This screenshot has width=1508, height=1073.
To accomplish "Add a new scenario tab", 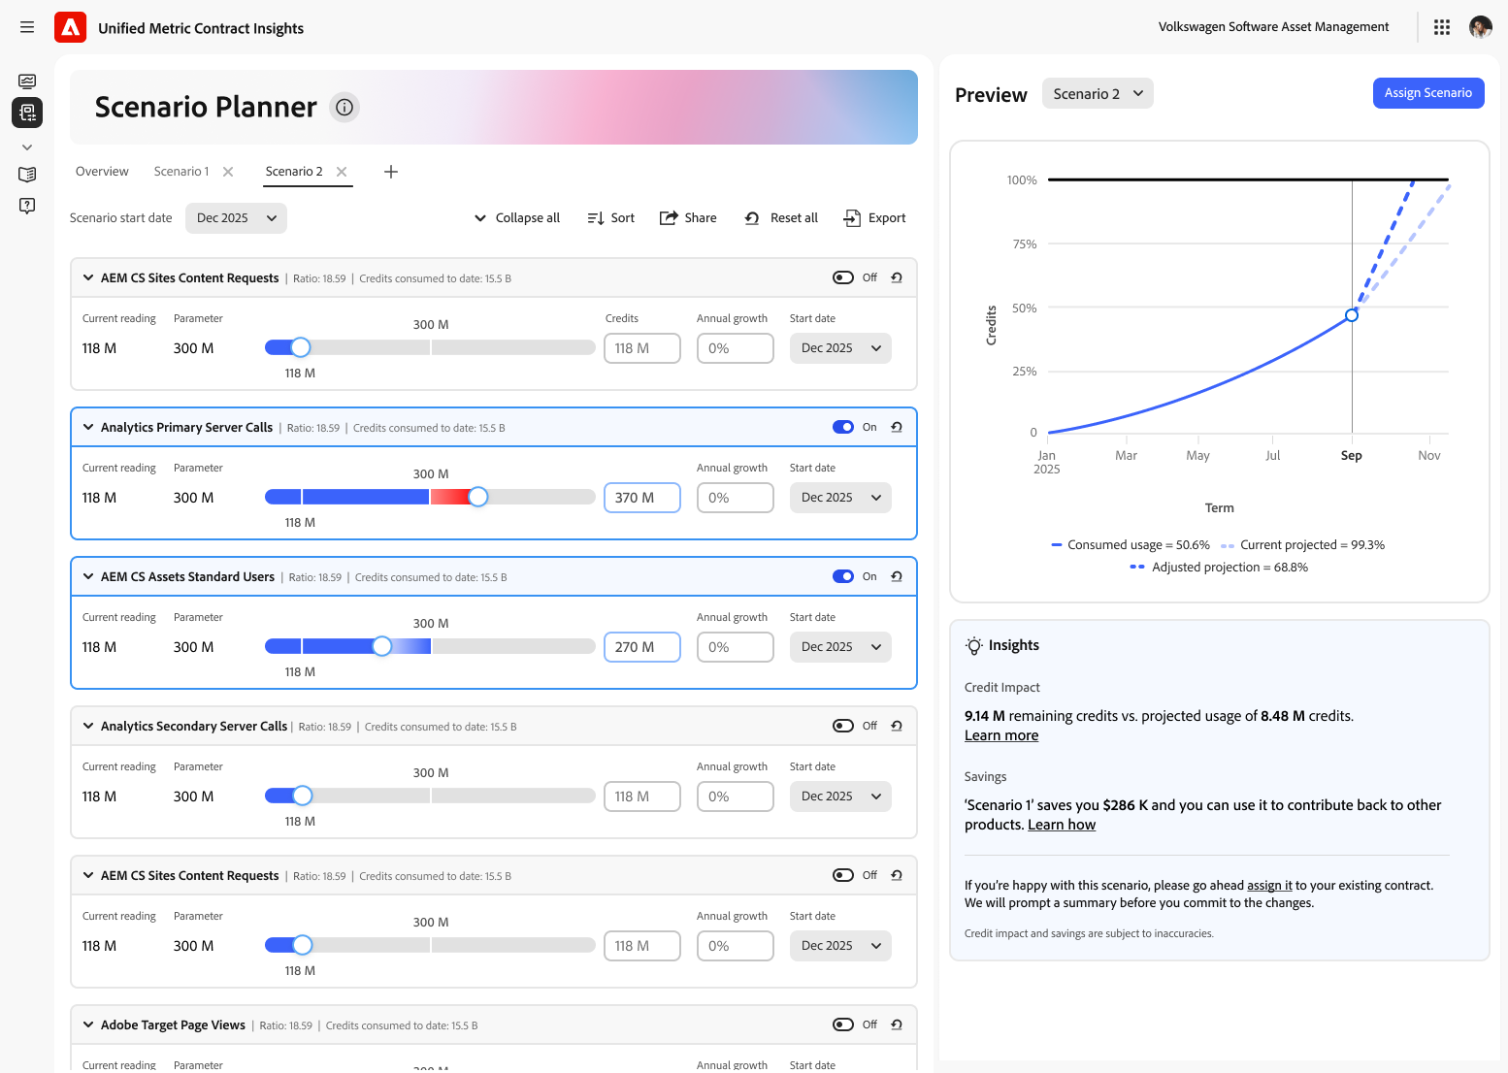I will pyautogui.click(x=391, y=172).
